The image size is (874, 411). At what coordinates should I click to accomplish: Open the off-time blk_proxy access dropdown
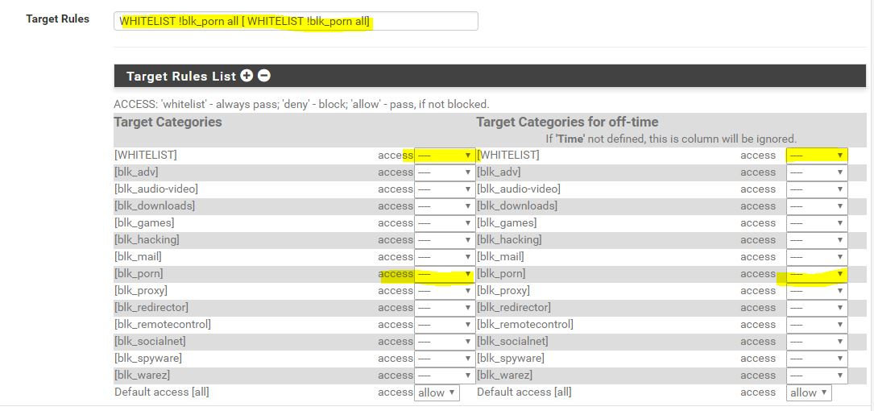coord(817,291)
